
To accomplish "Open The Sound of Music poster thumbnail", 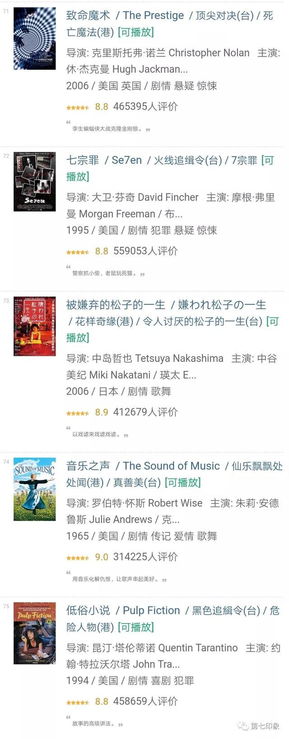I will tap(35, 489).
